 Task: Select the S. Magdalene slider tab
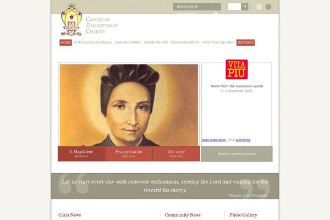(x=81, y=153)
